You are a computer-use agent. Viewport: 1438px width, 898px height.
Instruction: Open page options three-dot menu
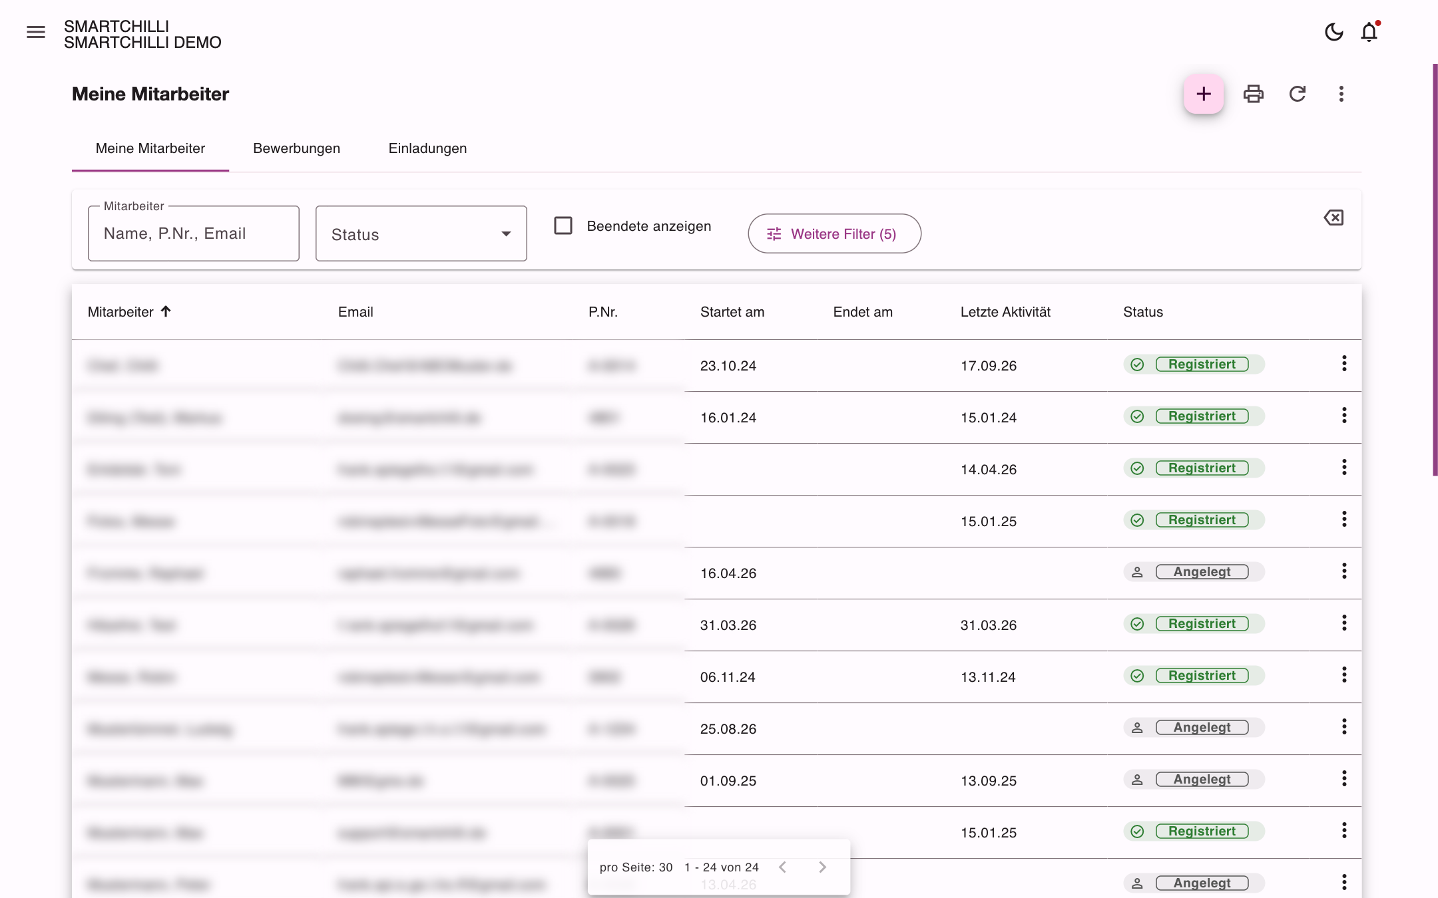(1341, 94)
